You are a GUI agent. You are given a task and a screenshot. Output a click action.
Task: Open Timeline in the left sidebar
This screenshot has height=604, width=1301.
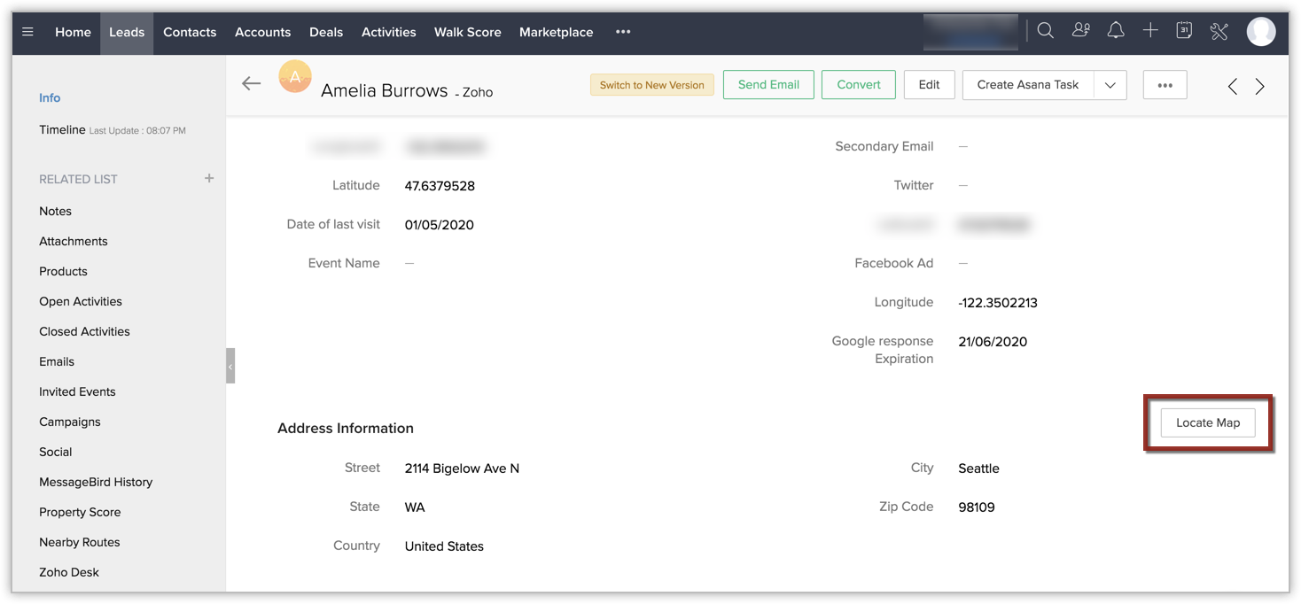pos(62,130)
